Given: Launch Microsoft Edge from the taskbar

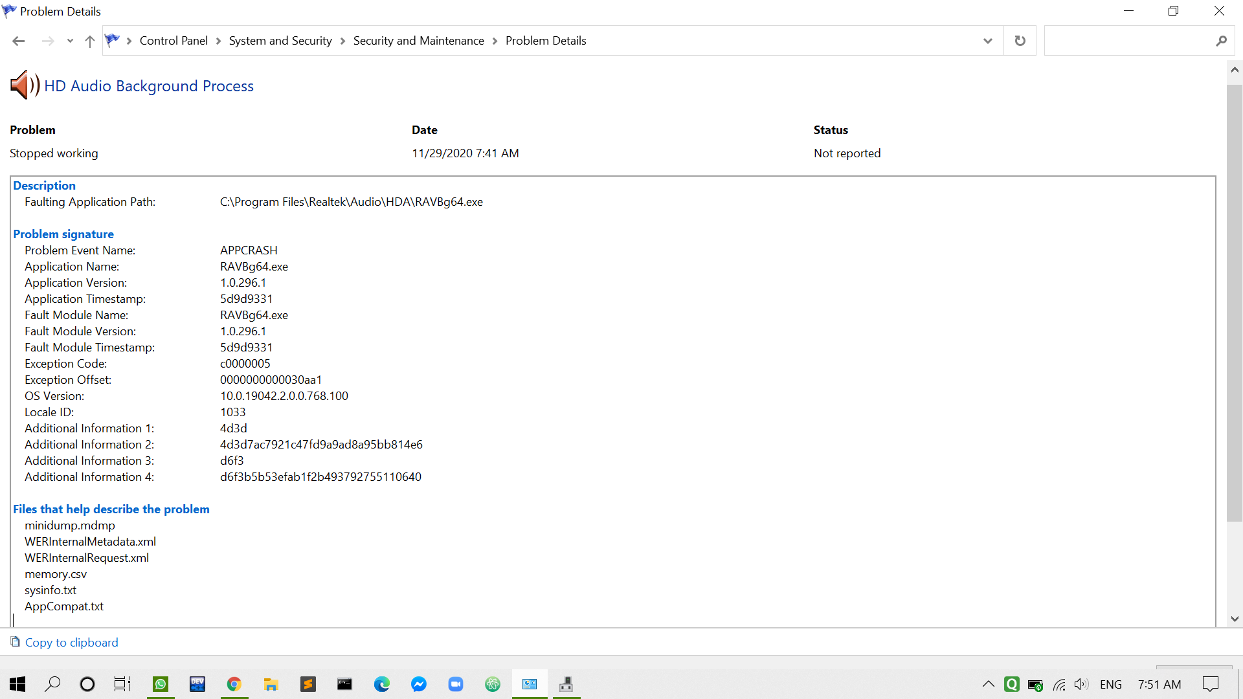Looking at the screenshot, I should pyautogui.click(x=381, y=684).
